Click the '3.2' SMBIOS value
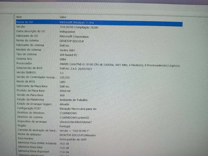Viewport: 208px width, 156px height. [x=62, y=73]
